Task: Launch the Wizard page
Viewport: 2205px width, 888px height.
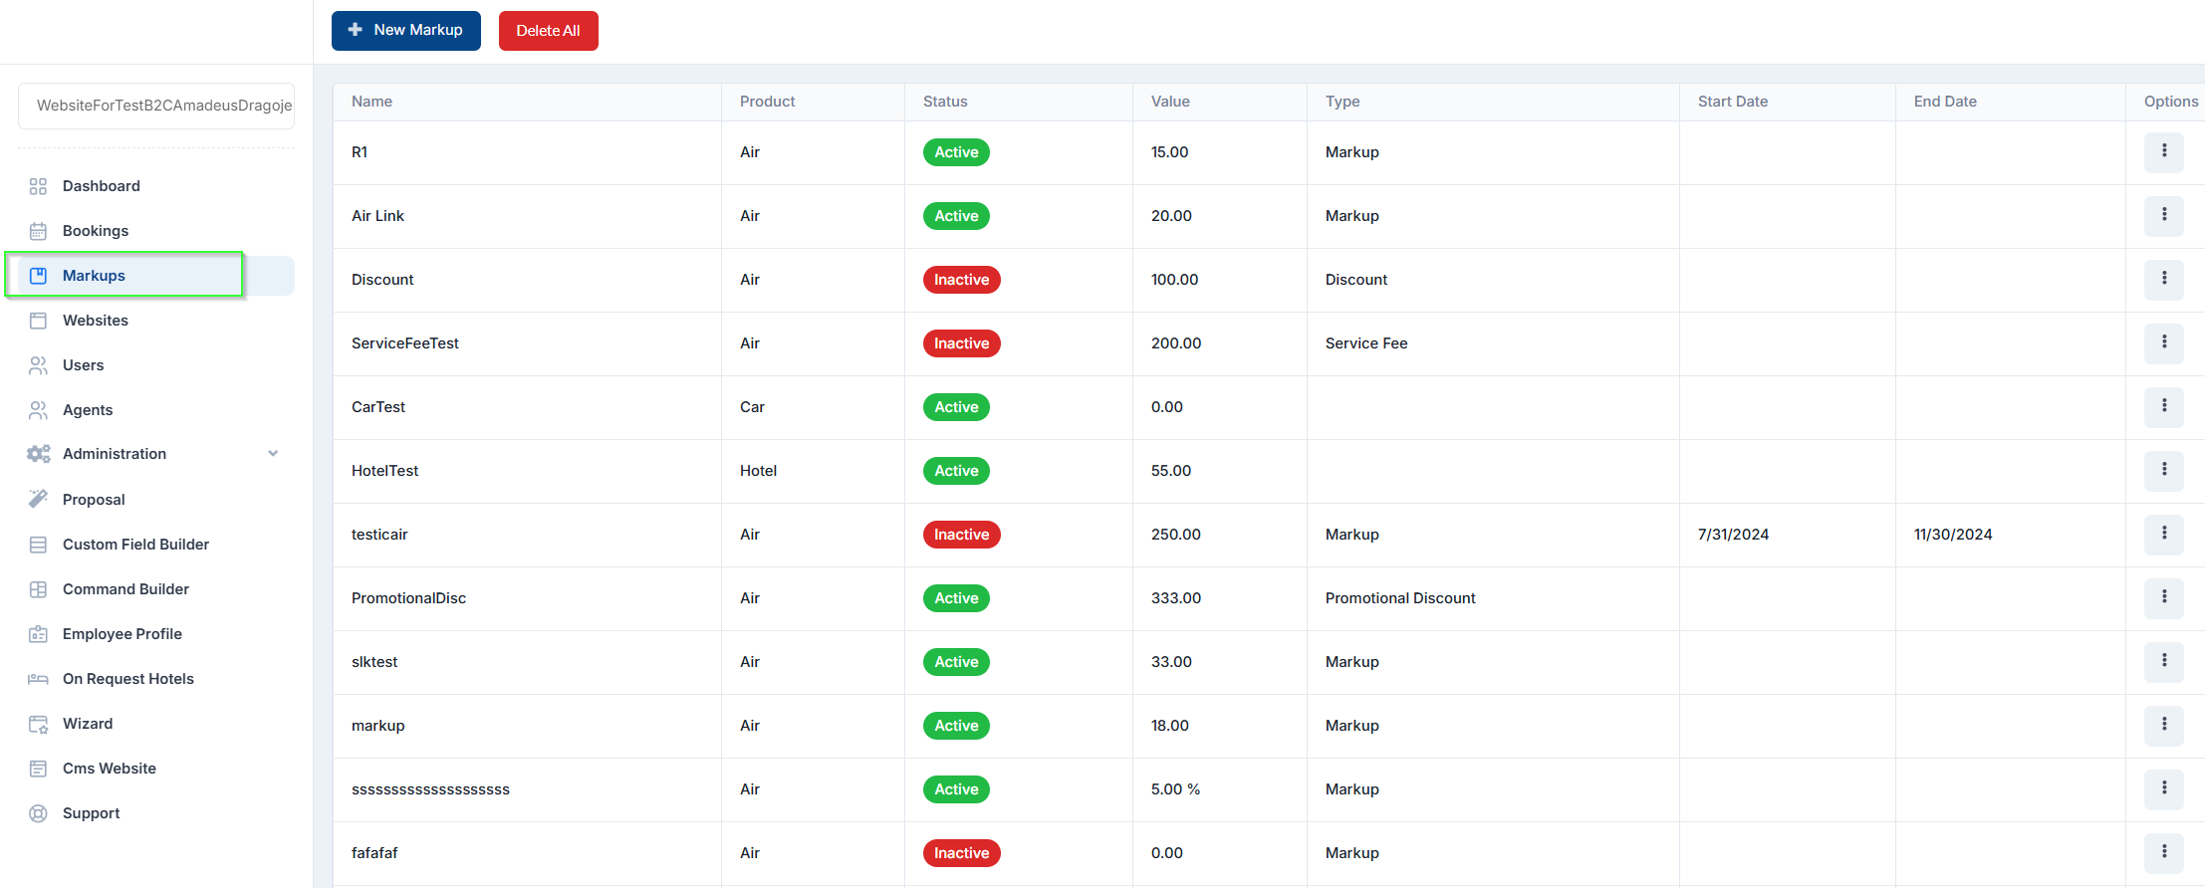Action: pos(156,724)
